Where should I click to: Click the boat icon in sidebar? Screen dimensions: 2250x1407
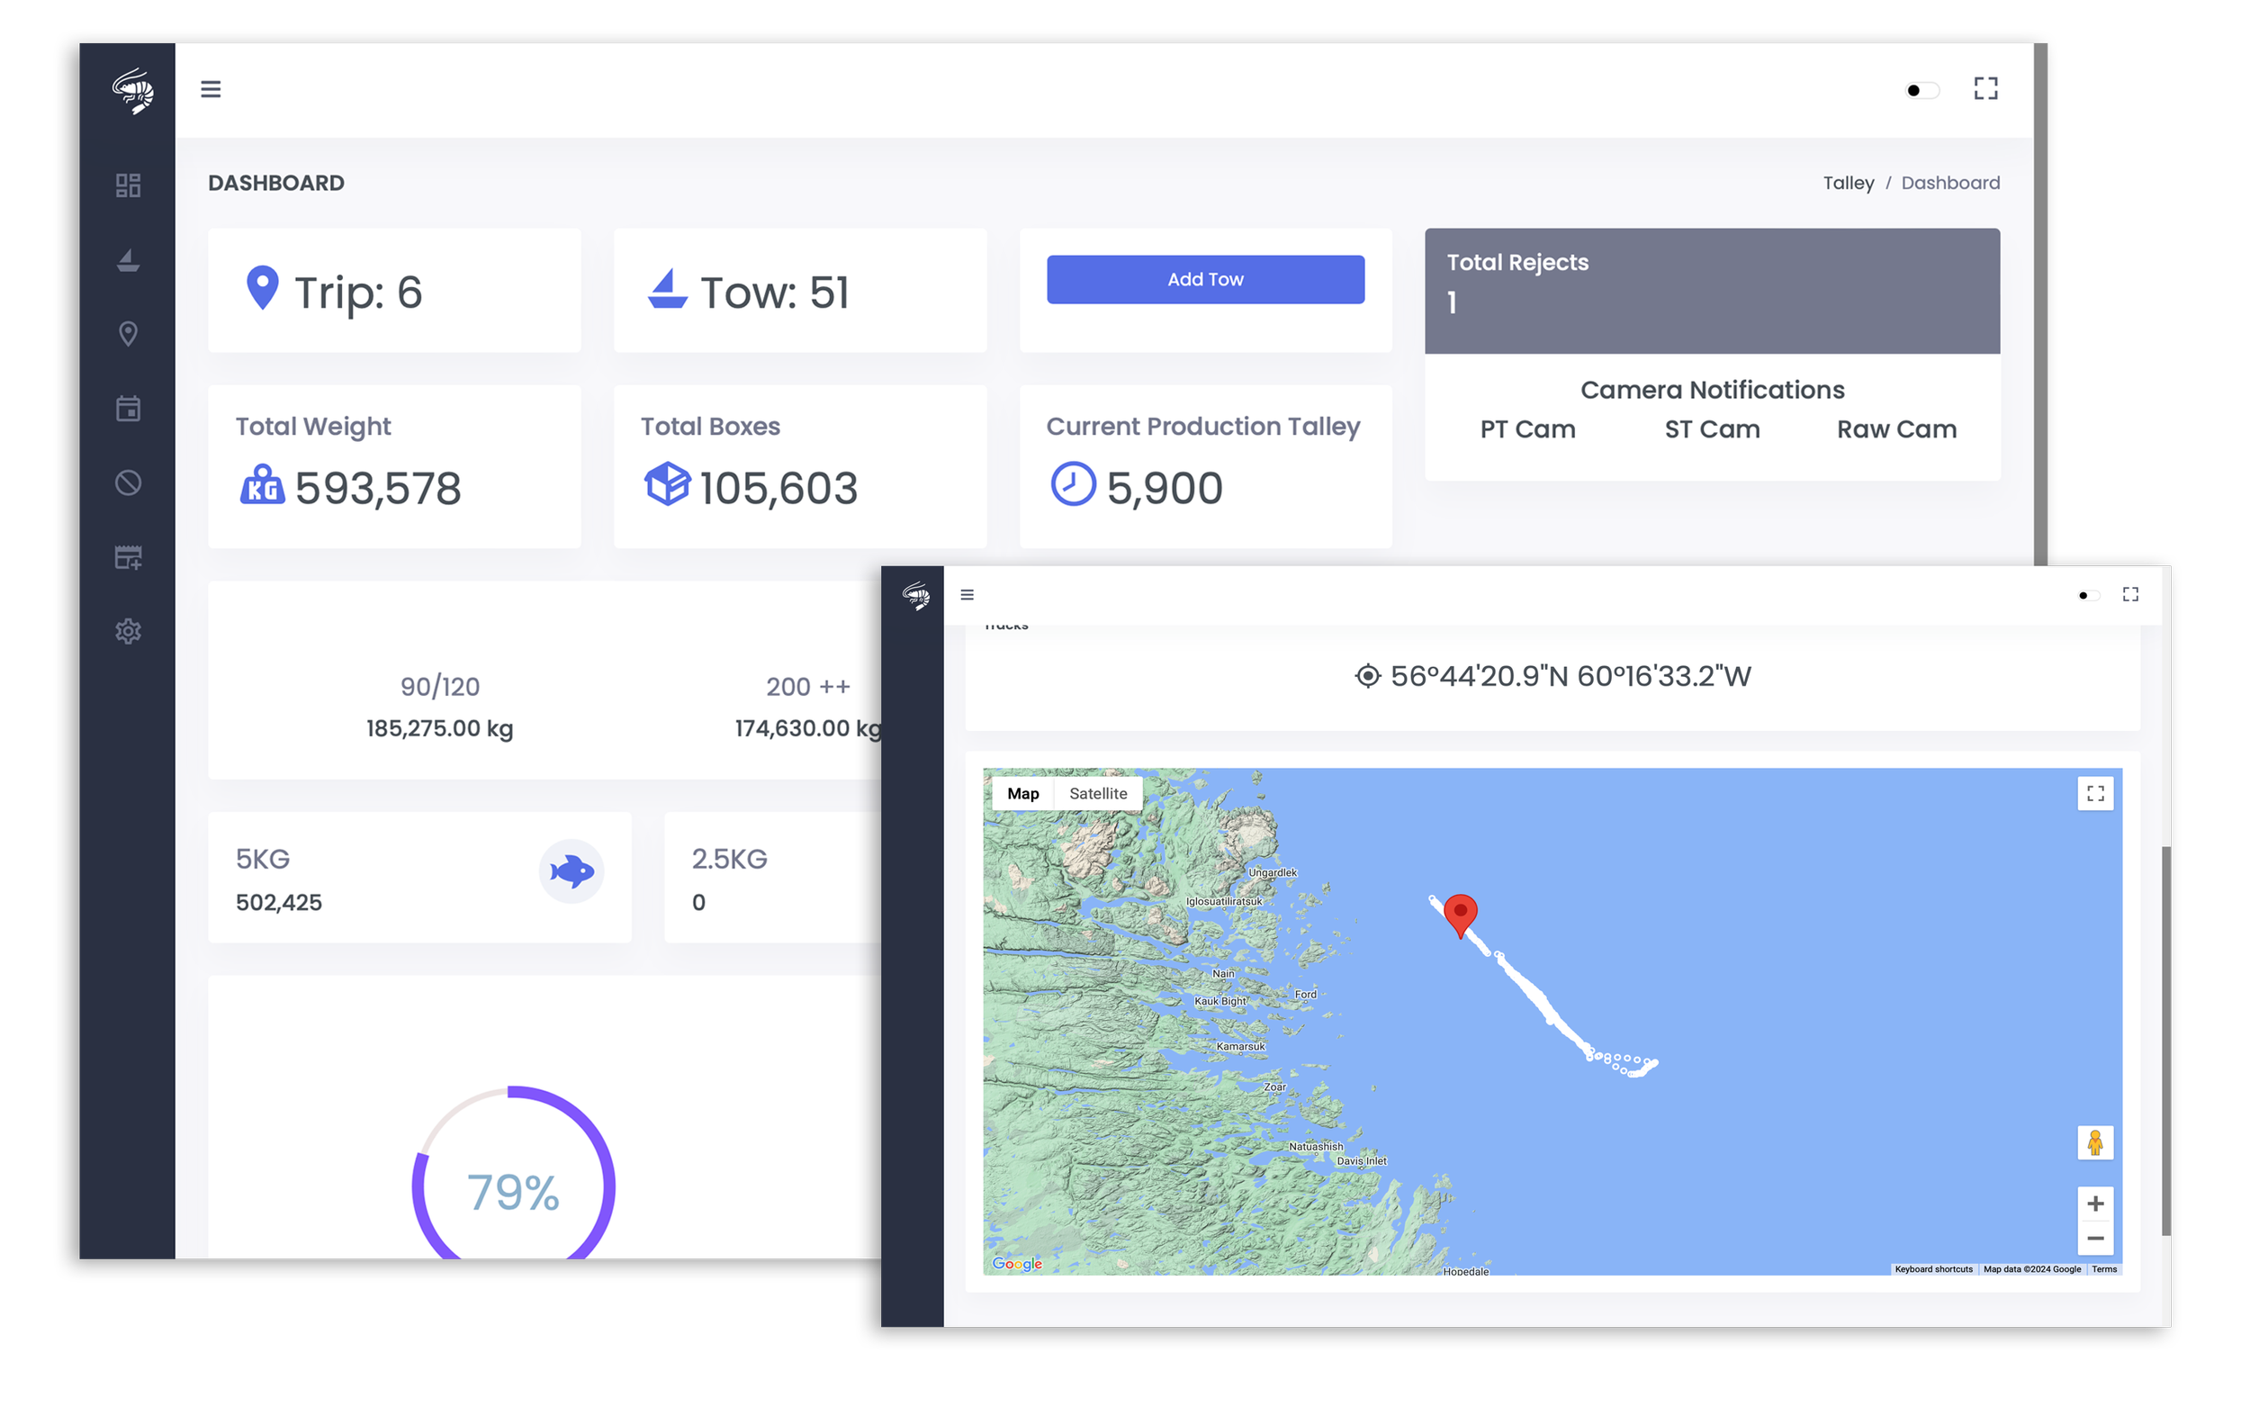tap(129, 260)
